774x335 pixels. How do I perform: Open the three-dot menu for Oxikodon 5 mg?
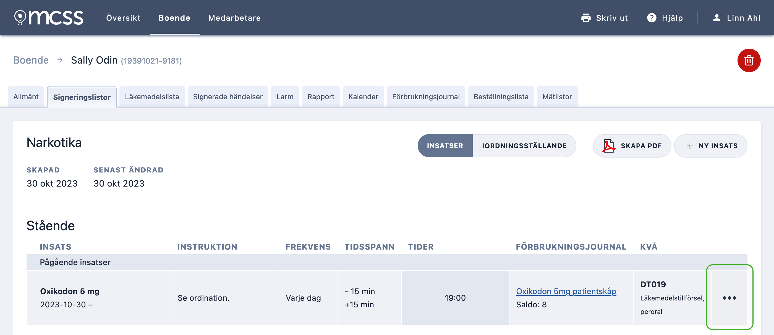729,298
